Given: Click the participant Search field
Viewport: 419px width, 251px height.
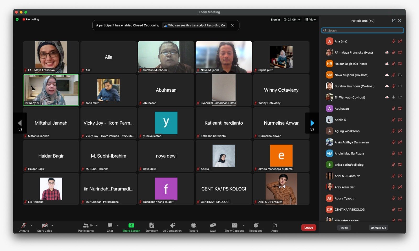Looking at the screenshot, I should coord(363,31).
